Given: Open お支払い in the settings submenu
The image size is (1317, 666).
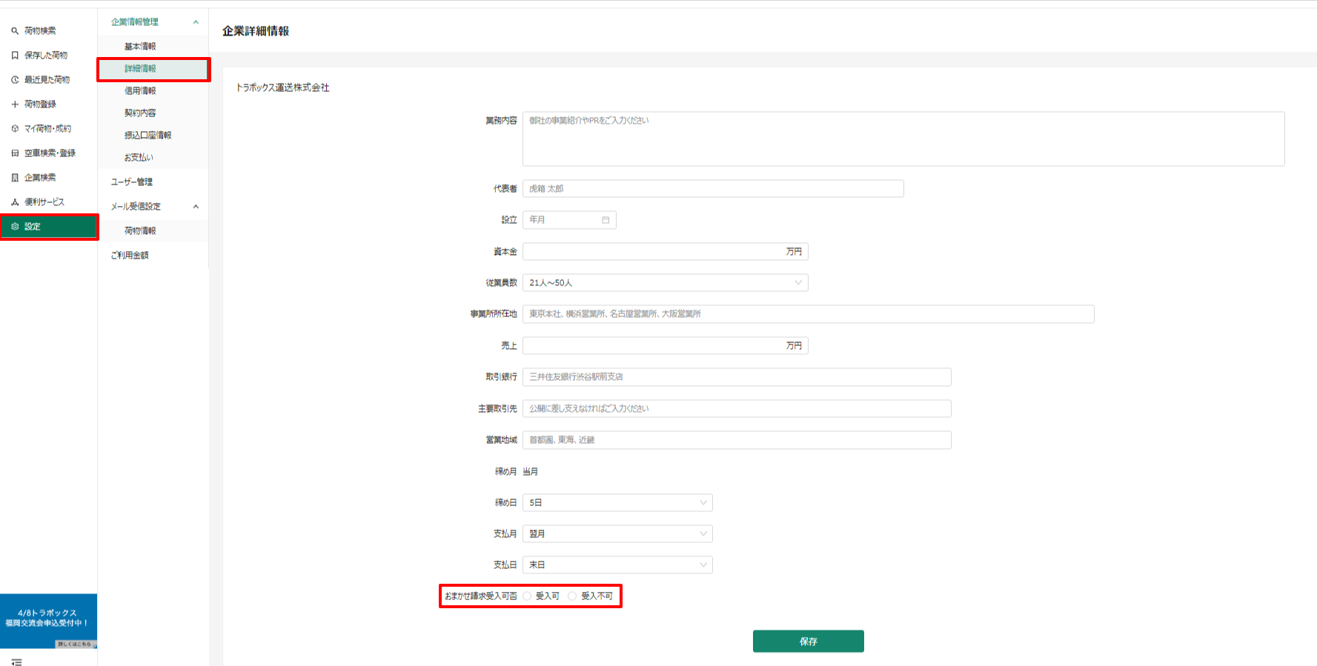Looking at the screenshot, I should coord(139,158).
